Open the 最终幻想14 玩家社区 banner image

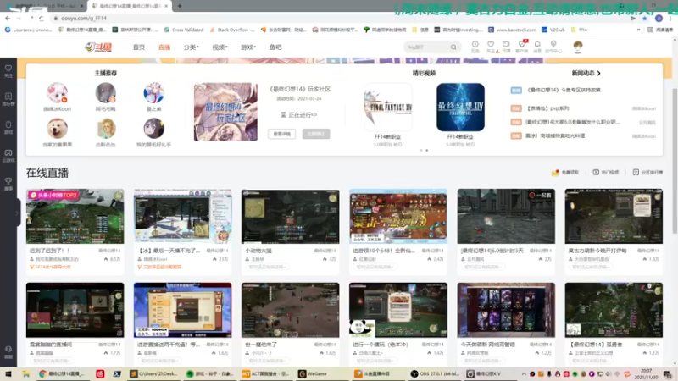pos(225,112)
